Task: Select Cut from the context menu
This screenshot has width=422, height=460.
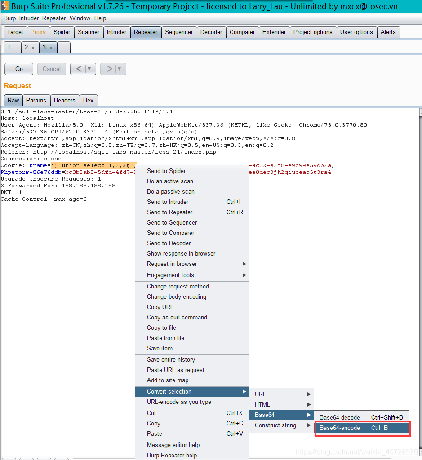Action: pyautogui.click(x=192, y=413)
